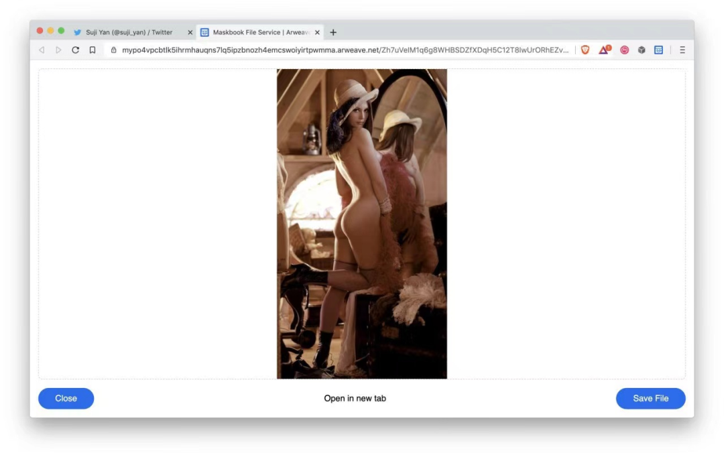Open the gray cube extension icon
The image size is (724, 457).
[x=642, y=50]
